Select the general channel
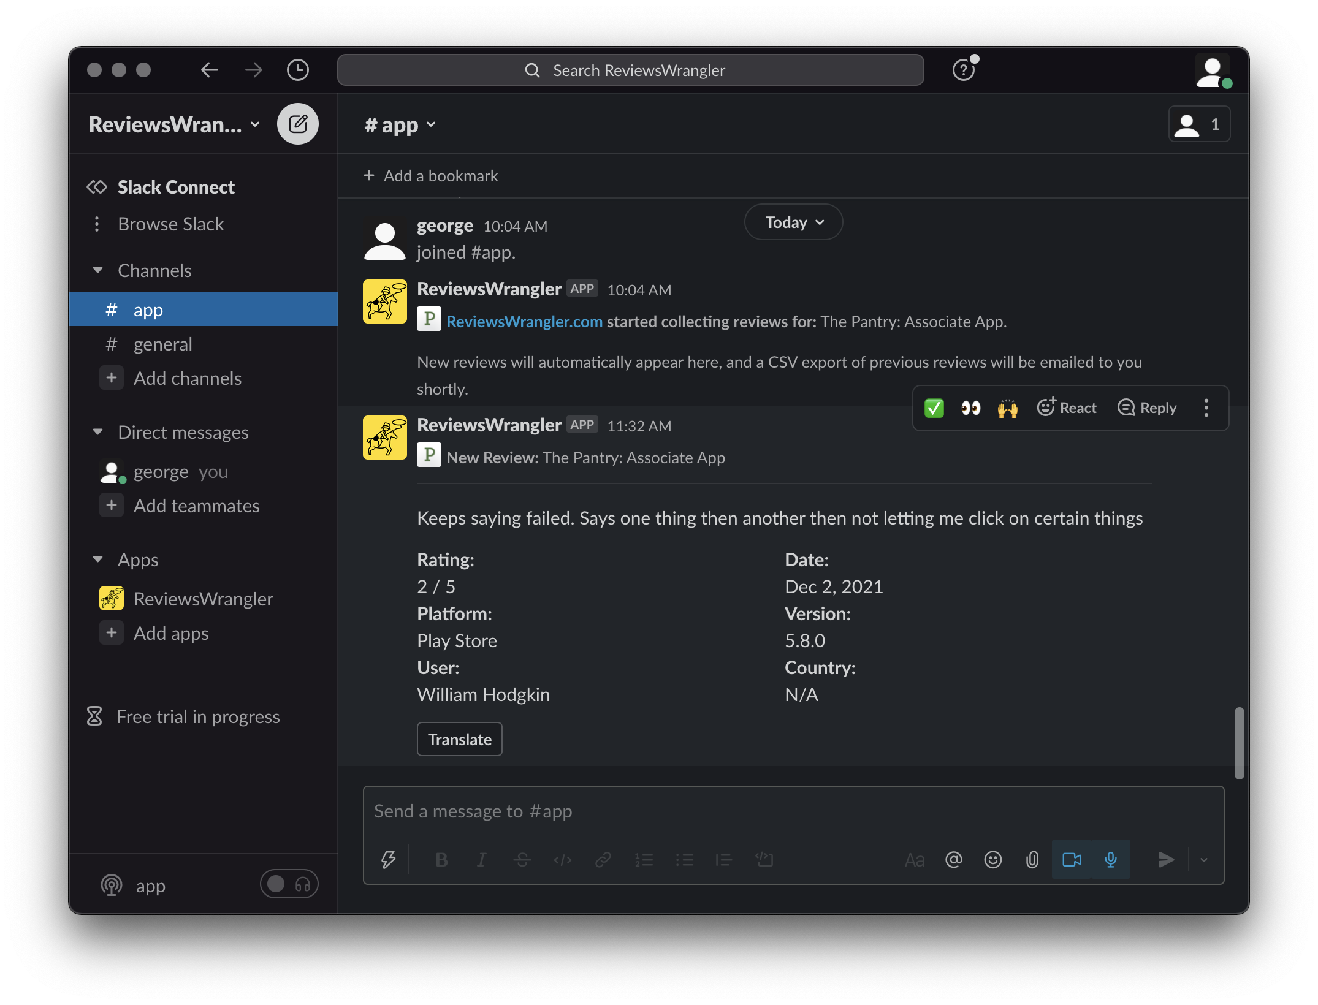Viewport: 1318px width, 1005px height. pos(162,344)
